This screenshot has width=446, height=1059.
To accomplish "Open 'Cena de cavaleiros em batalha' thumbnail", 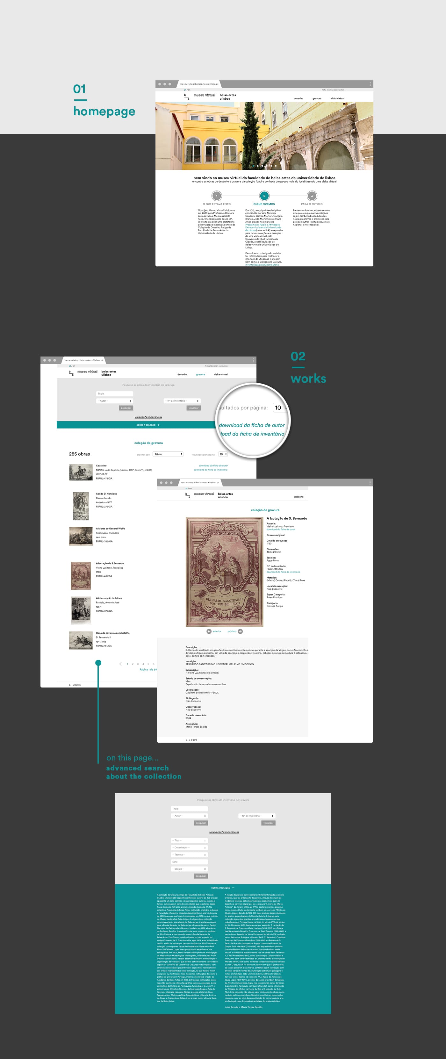I will click(81, 640).
